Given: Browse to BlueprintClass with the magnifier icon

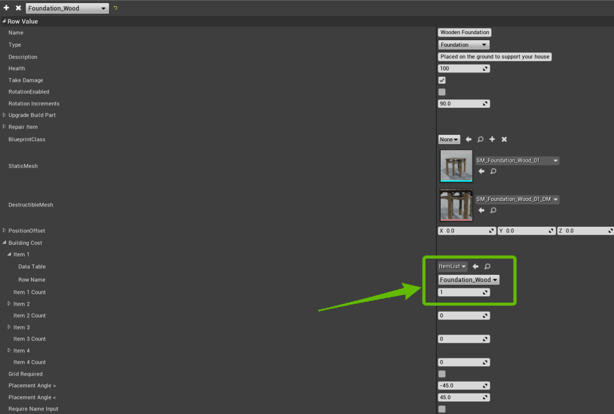Looking at the screenshot, I should [480, 139].
